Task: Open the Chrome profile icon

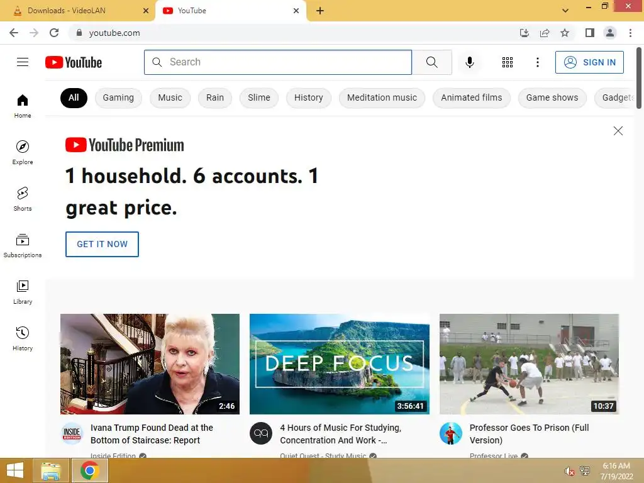Action: pos(610,33)
